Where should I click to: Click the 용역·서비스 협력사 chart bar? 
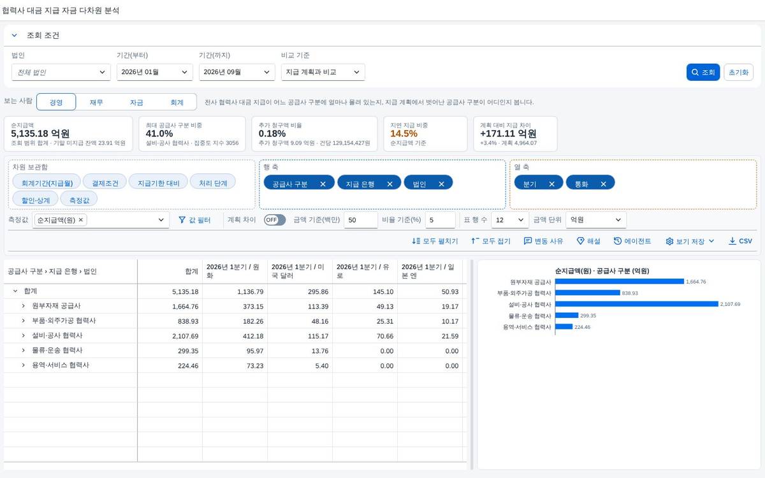(x=564, y=327)
